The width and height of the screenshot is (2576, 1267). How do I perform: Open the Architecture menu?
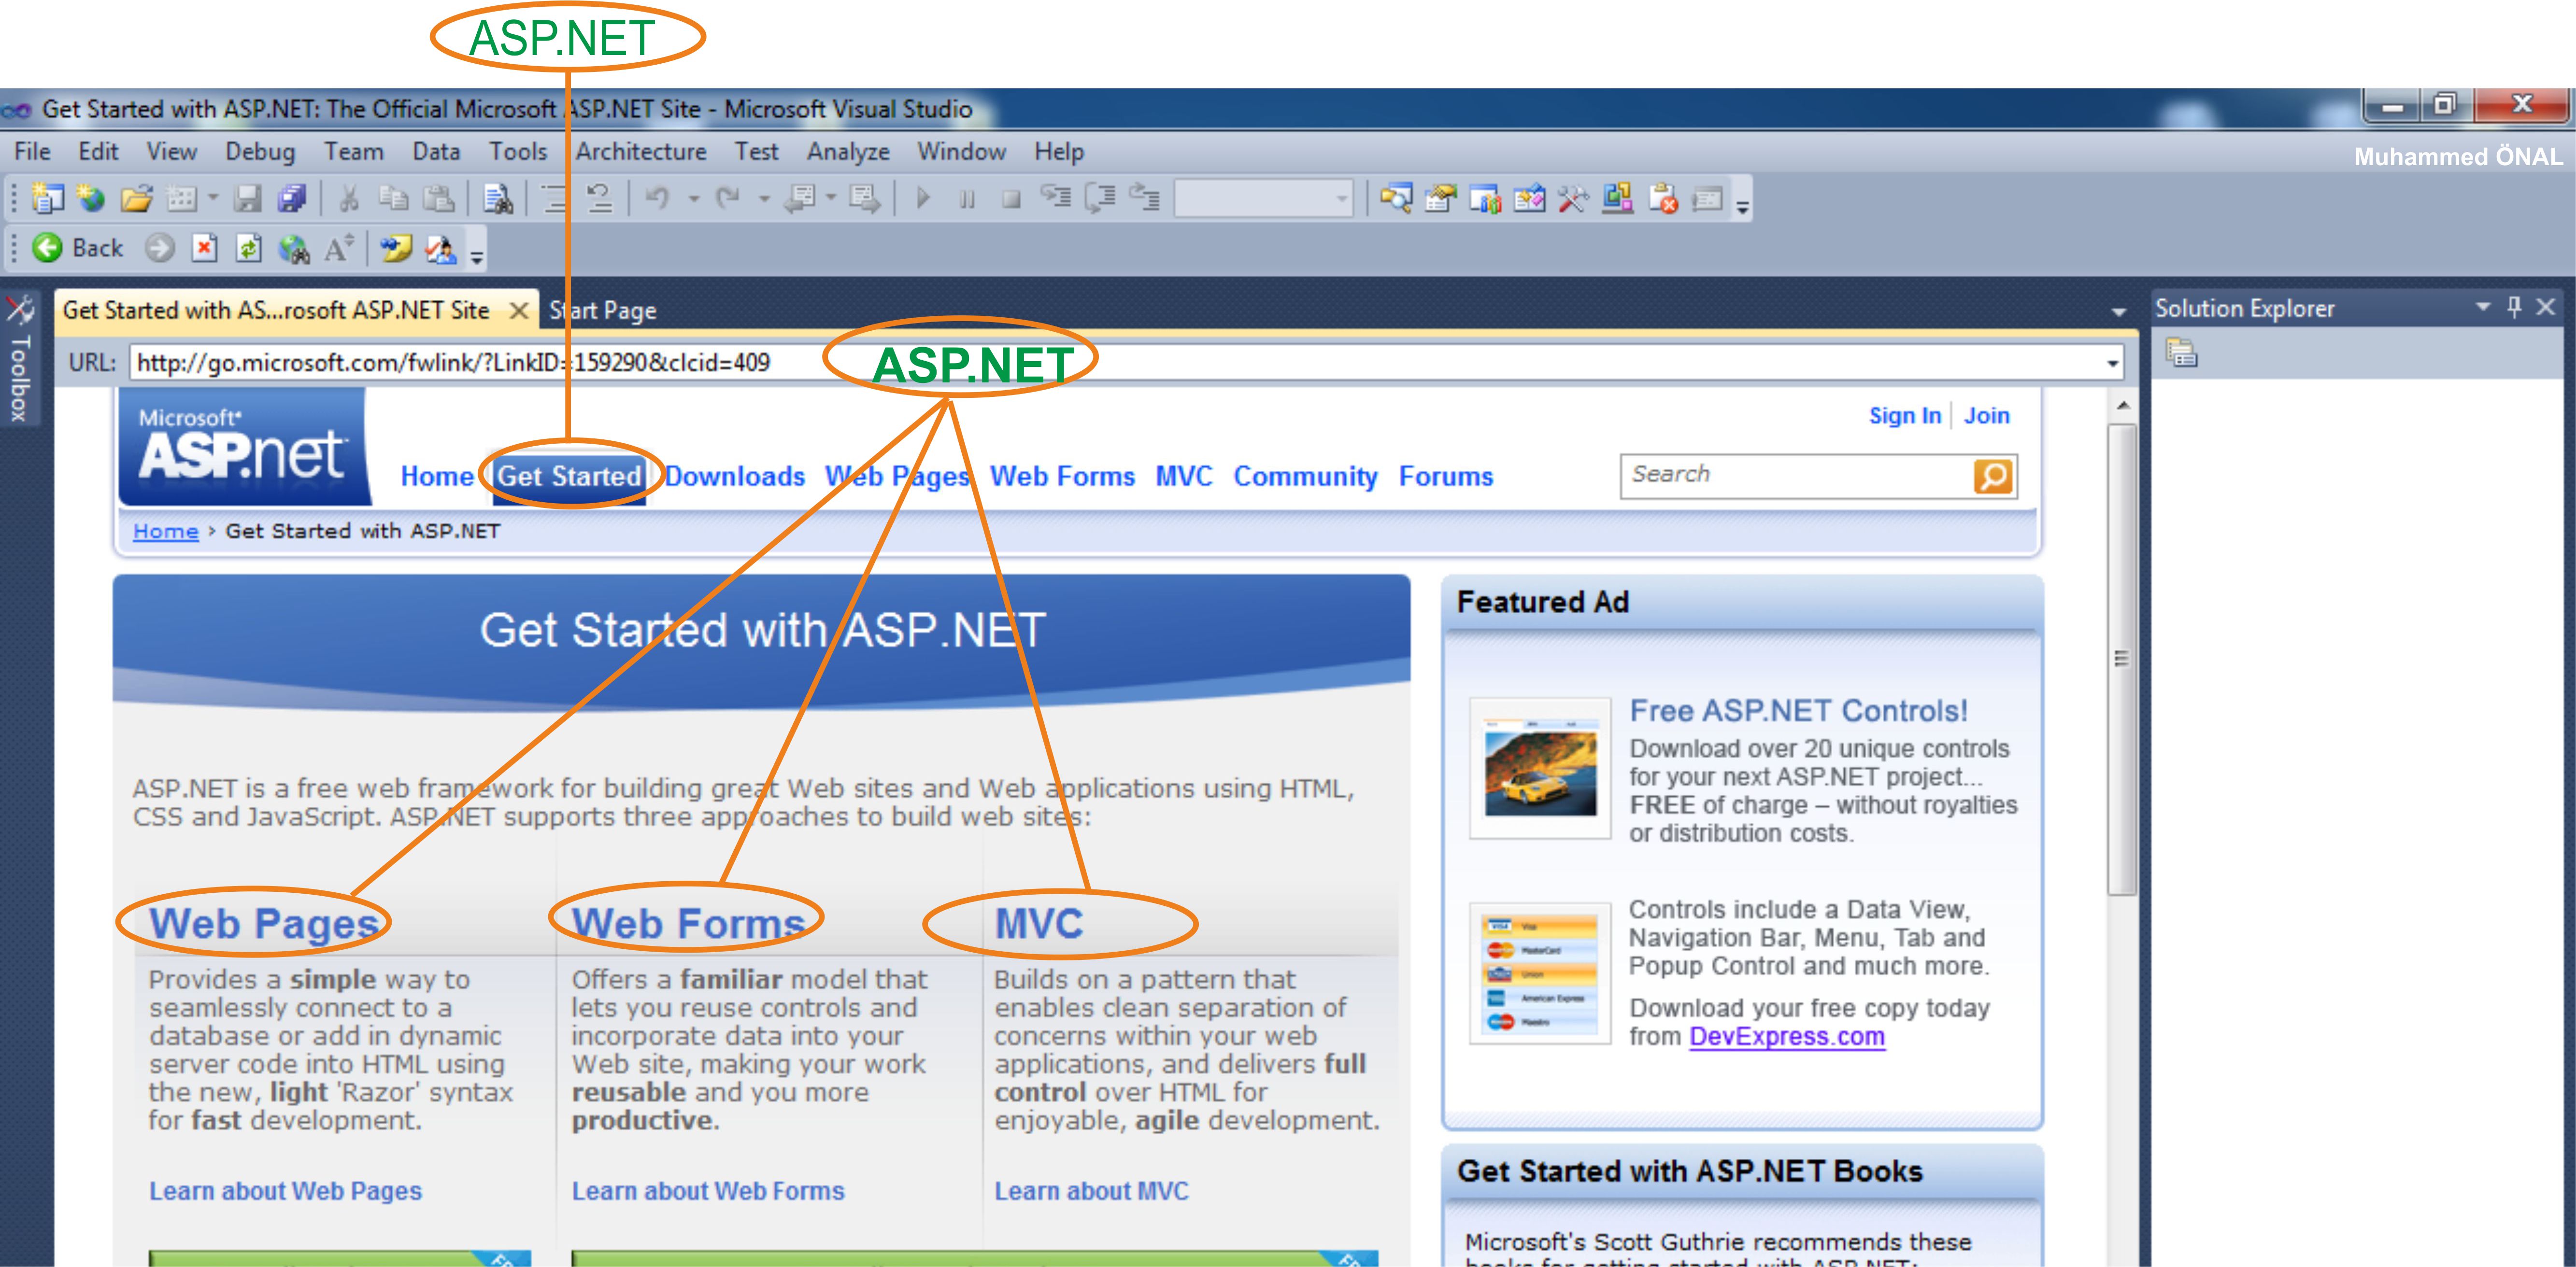pyautogui.click(x=641, y=151)
